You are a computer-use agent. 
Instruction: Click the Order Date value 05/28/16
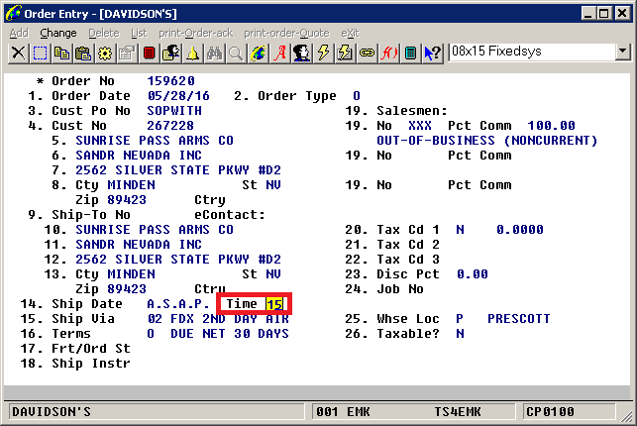178,96
